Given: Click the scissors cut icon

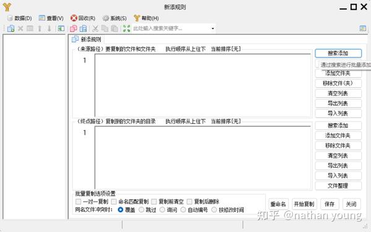Looking at the screenshot, I should pyautogui.click(x=95, y=28).
